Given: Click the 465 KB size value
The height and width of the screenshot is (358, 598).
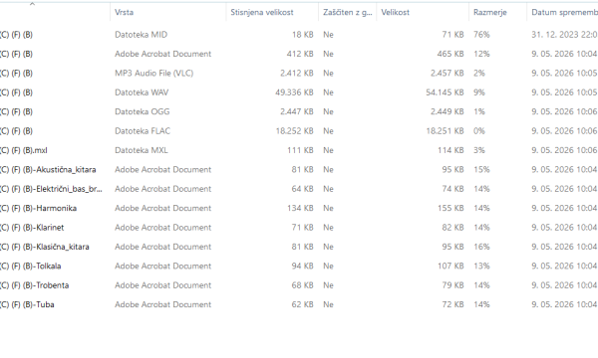Looking at the screenshot, I should [x=450, y=54].
